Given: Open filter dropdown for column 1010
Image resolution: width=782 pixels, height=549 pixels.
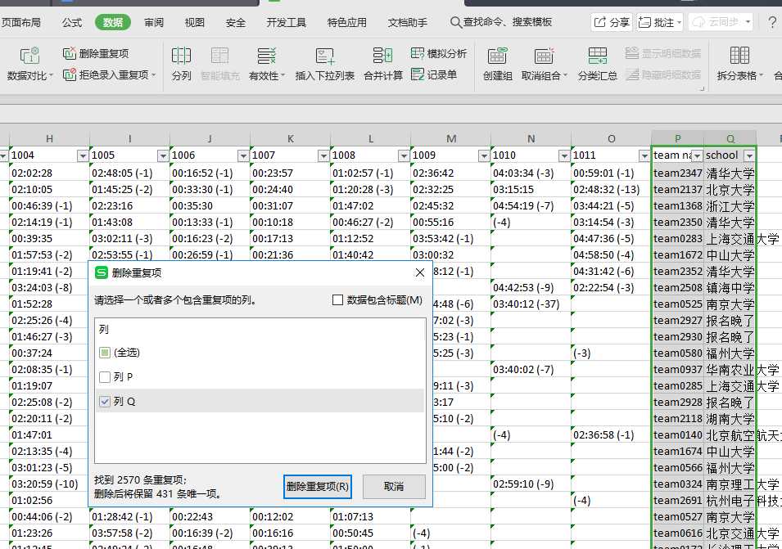Looking at the screenshot, I should pyautogui.click(x=564, y=156).
